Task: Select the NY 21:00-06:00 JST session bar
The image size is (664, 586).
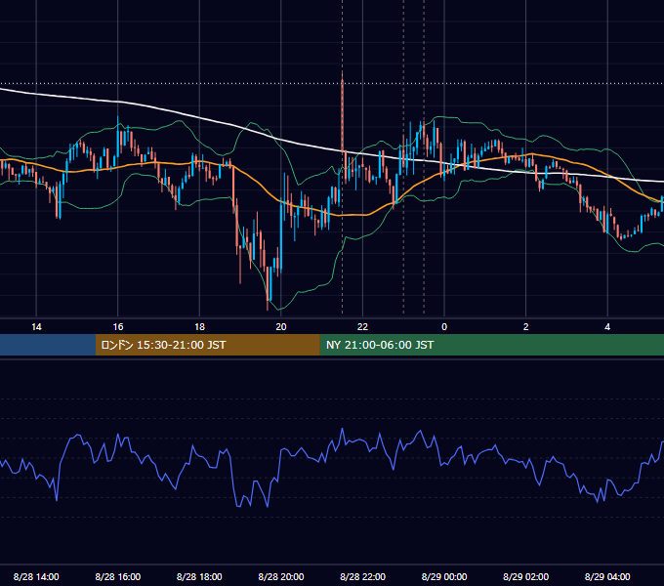Action: [x=491, y=345]
